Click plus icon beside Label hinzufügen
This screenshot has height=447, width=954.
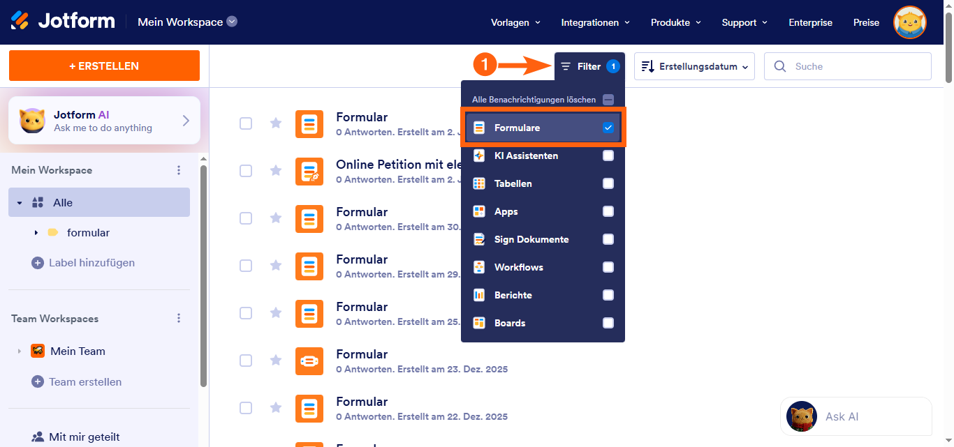pos(38,263)
